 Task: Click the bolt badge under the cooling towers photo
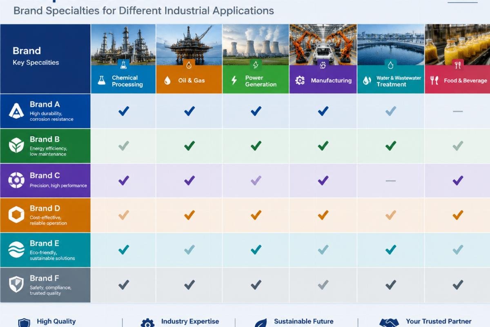pyautogui.click(x=256, y=65)
